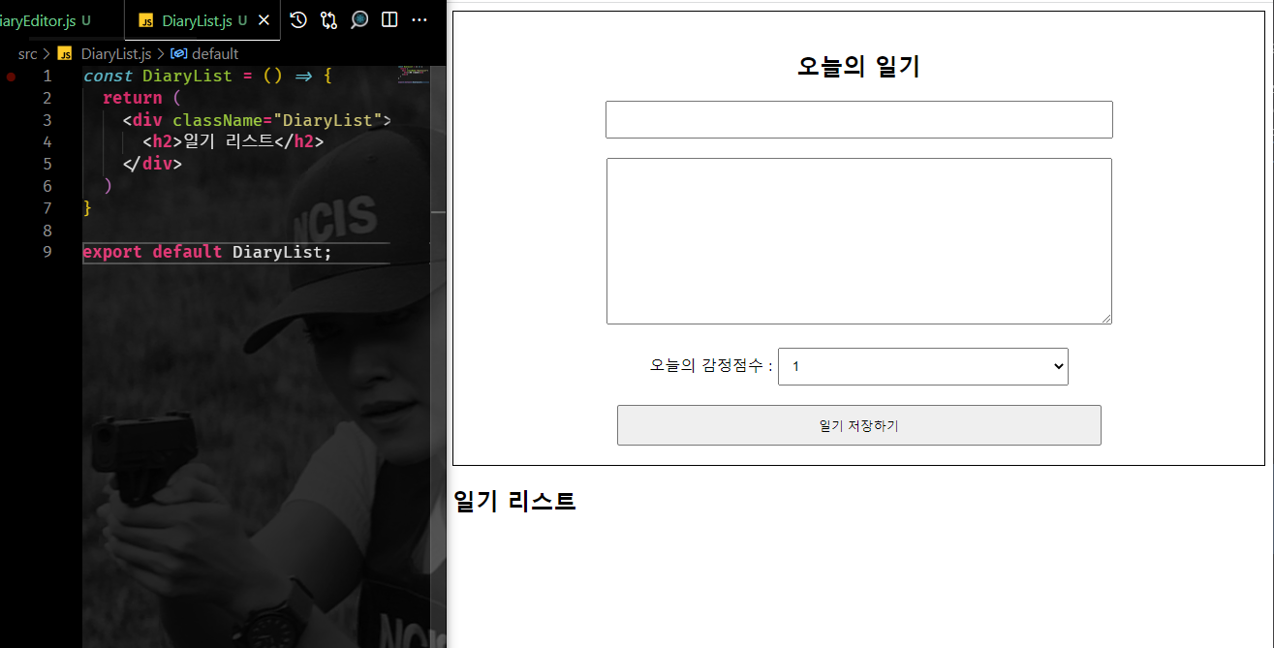Click the 일기 리스트 heading in the browser

pos(514,501)
